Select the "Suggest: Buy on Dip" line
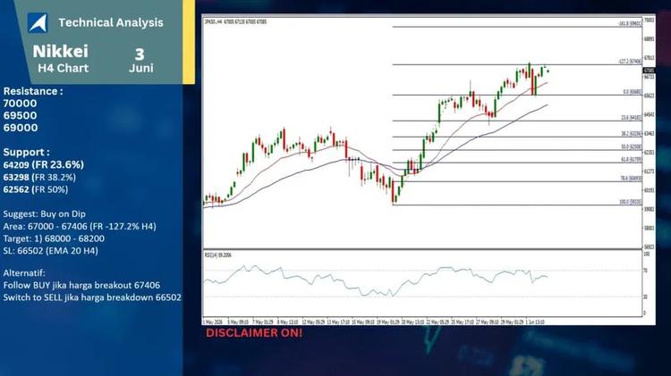Image resolution: width=671 pixels, height=376 pixels. pyautogui.click(x=45, y=213)
